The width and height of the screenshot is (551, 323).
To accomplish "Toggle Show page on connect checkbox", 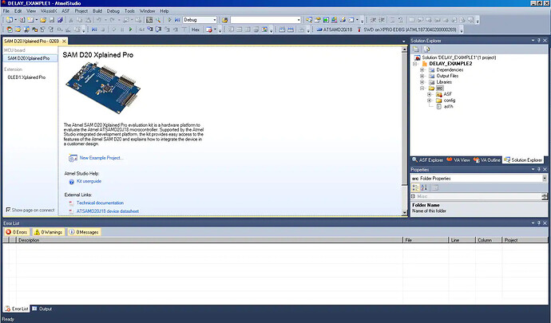I will (8, 210).
